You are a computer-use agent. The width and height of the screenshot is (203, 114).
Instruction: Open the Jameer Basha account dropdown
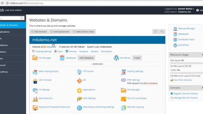click(186, 9)
